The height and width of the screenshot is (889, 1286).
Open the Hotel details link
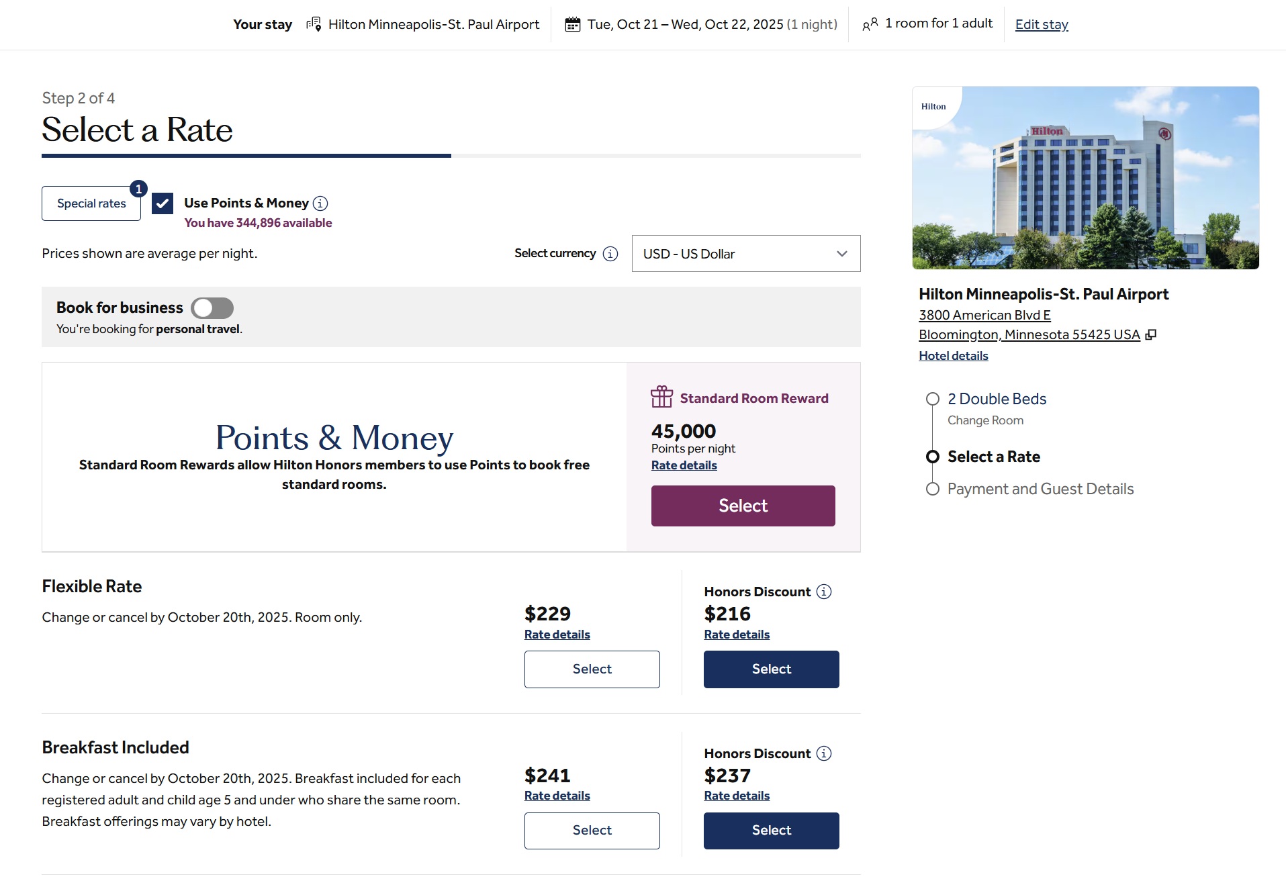[953, 356]
